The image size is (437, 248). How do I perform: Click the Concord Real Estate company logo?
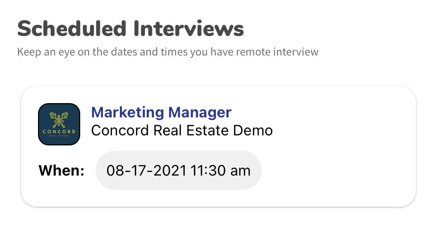59,124
